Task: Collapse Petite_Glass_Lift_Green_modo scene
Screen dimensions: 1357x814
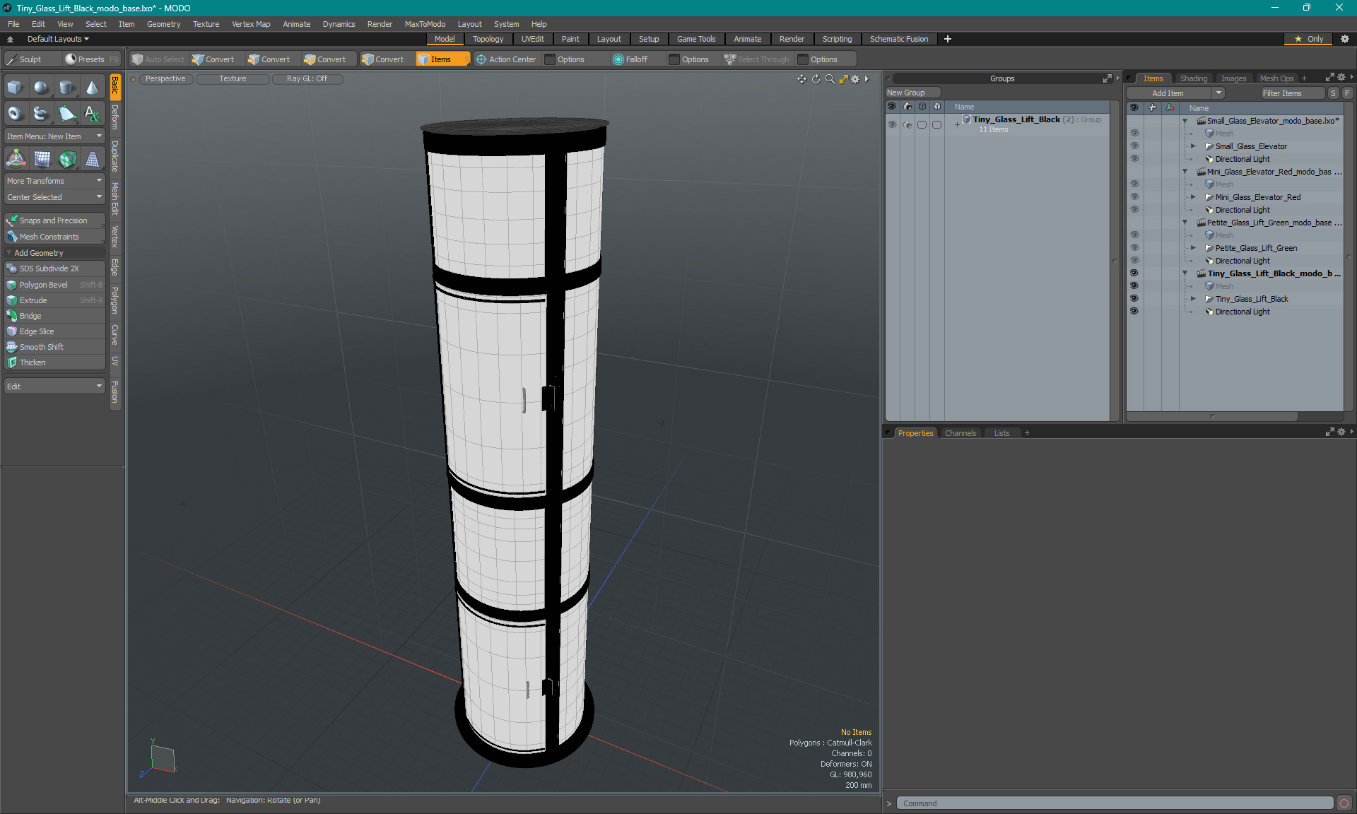Action: pos(1185,223)
